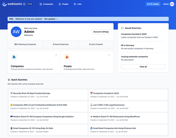Click the arrow icon on People card
This screenshot has width=176, height=138.
[x=109, y=55]
